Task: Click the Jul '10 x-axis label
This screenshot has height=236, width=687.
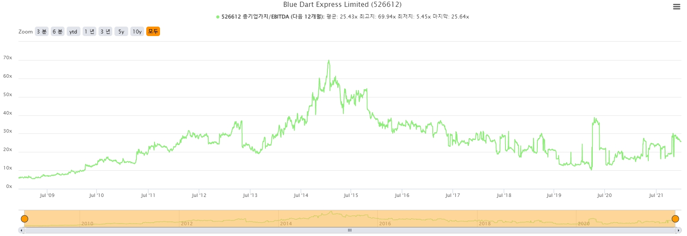Action: tap(96, 195)
